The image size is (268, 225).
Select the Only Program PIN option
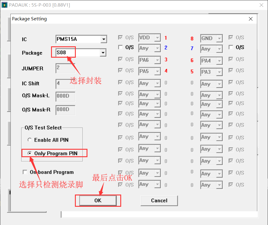click(30, 153)
